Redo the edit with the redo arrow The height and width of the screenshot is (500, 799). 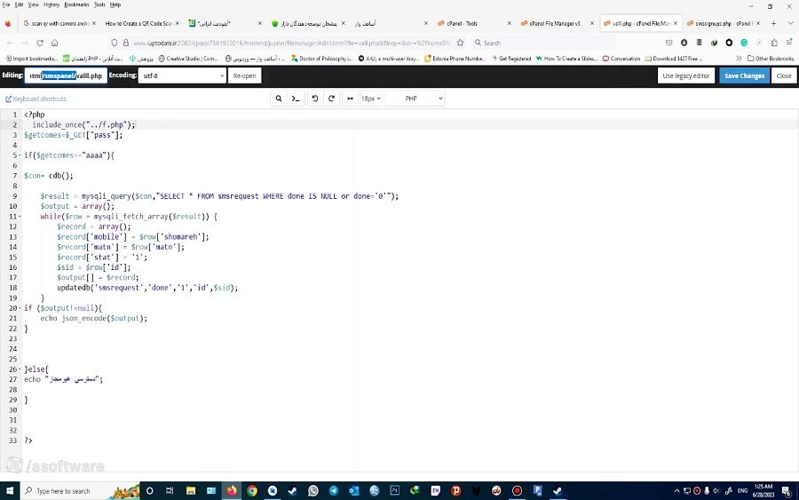coord(332,99)
